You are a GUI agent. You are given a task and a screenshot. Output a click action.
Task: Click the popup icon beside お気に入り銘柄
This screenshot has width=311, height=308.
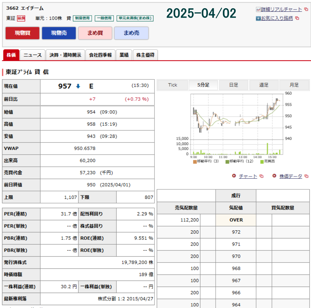(x=297, y=18)
